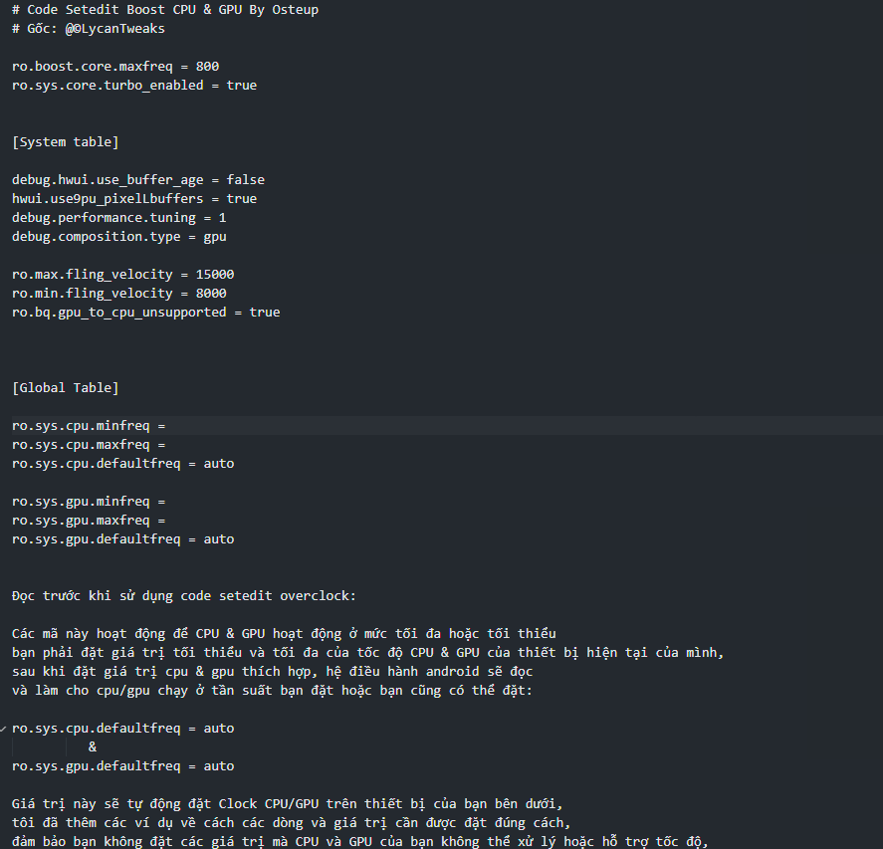The image size is (883, 849).
Task: Click the ampersand between the defaultfreq lines
Action: click(x=93, y=747)
